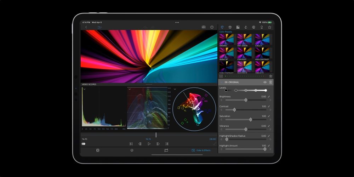The height and width of the screenshot is (177, 354).
Task: Select the droplet blur effects icon
Action: point(246,27)
